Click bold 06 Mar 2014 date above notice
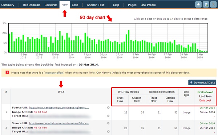 tap(88, 65)
